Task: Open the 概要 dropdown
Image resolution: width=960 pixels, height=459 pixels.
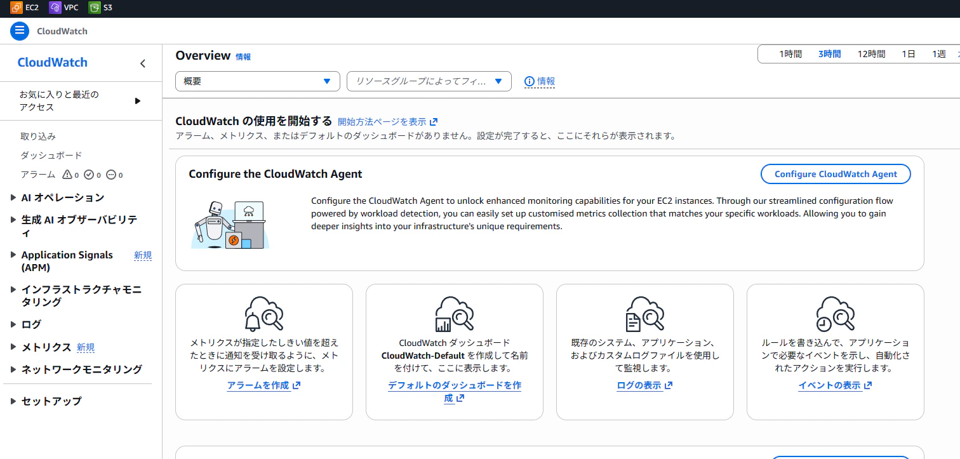Action: pos(258,81)
